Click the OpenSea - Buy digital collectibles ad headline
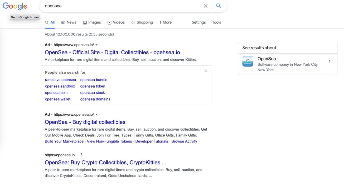The width and height of the screenshot is (344, 191). 84,122
